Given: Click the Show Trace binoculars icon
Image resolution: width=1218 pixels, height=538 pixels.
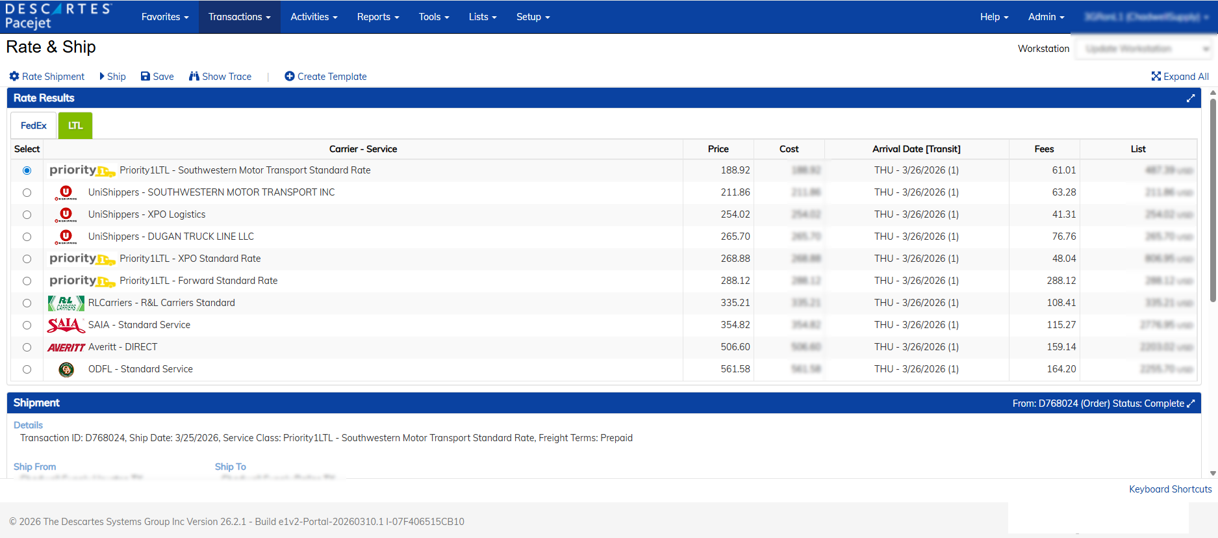Looking at the screenshot, I should click(x=194, y=76).
